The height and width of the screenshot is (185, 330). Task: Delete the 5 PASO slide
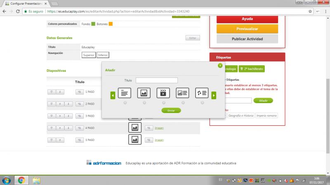click(52, 140)
